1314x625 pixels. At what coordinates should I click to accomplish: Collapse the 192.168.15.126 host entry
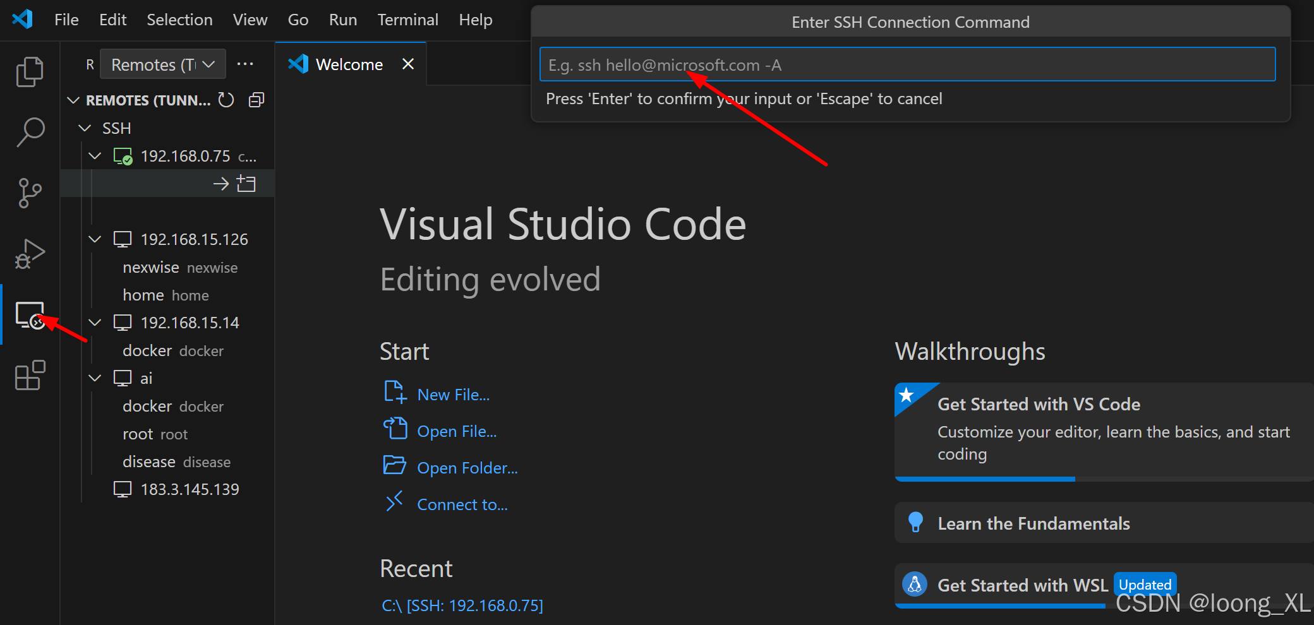pyautogui.click(x=95, y=239)
